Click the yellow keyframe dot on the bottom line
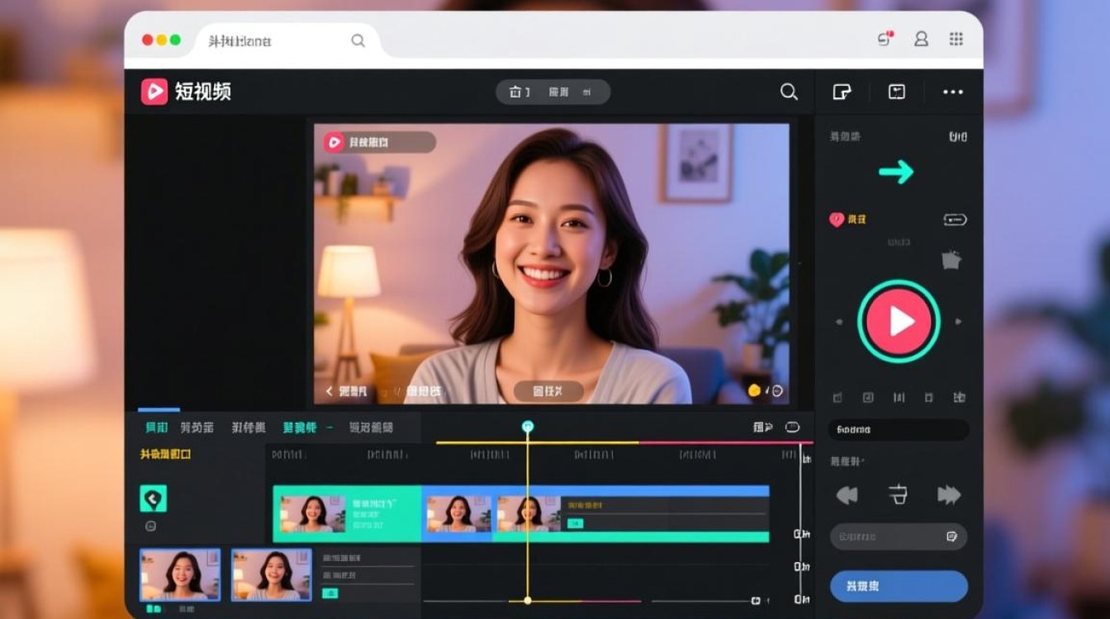 point(528,600)
